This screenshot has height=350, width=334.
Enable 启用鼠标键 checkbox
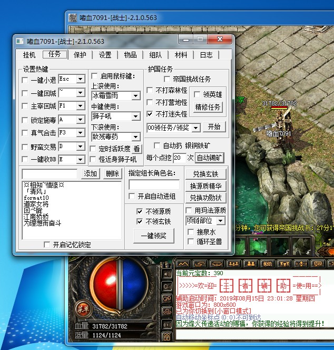click(94, 76)
